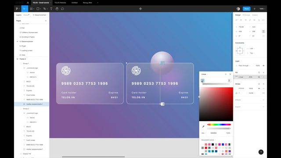
Task: Select the left gradient stop swatch
Action: pos(202,80)
